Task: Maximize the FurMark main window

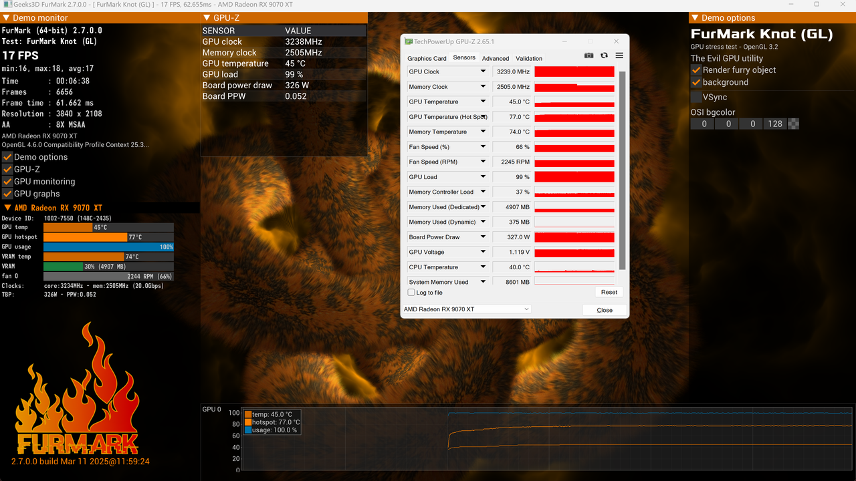Action: tap(817, 4)
